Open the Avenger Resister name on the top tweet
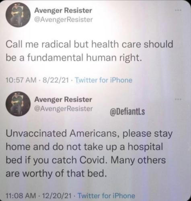191x201 pixels. point(63,10)
